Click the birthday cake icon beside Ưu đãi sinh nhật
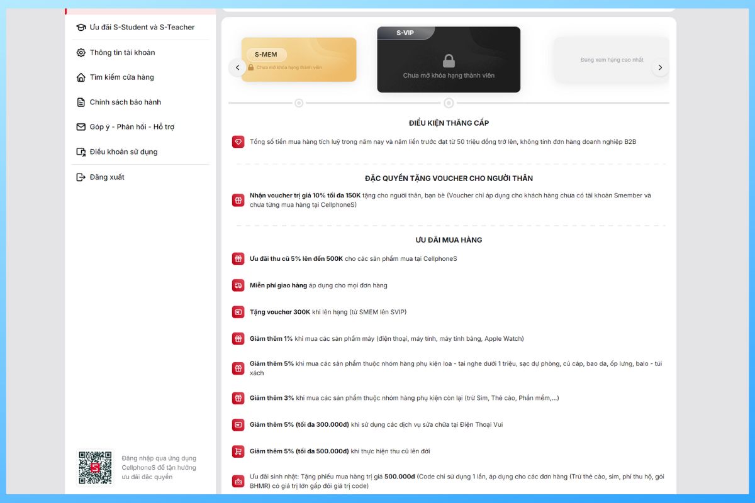Image resolution: width=755 pixels, height=503 pixels. [238, 482]
